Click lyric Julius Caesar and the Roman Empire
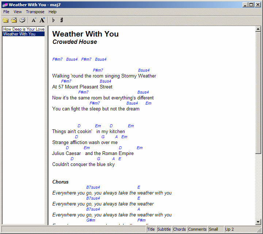263x234 pixels. point(93,154)
